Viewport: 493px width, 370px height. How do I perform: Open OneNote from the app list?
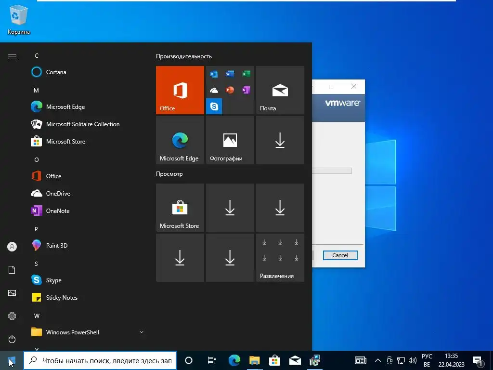88,211
